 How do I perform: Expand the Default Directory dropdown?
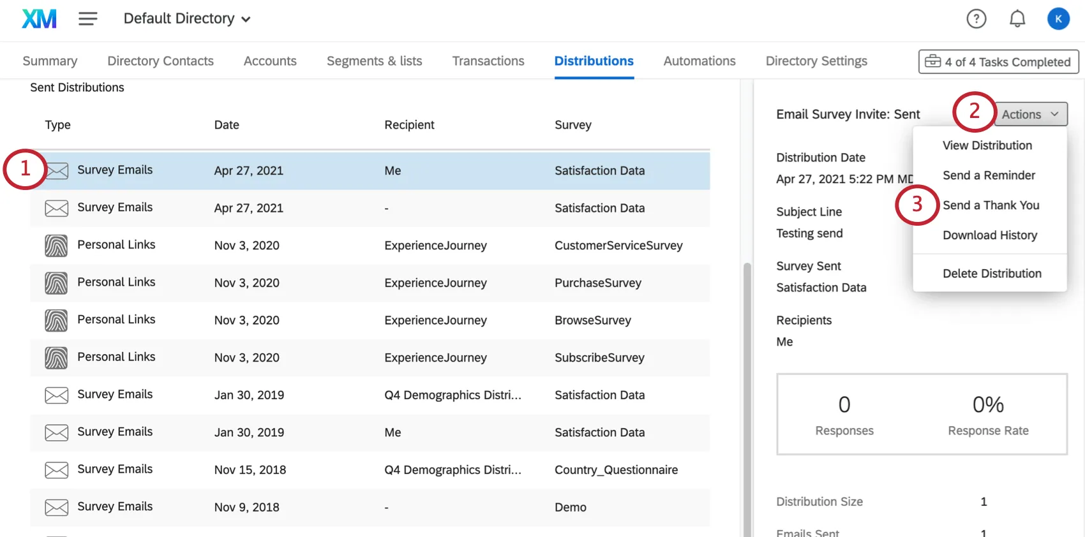[x=186, y=19]
